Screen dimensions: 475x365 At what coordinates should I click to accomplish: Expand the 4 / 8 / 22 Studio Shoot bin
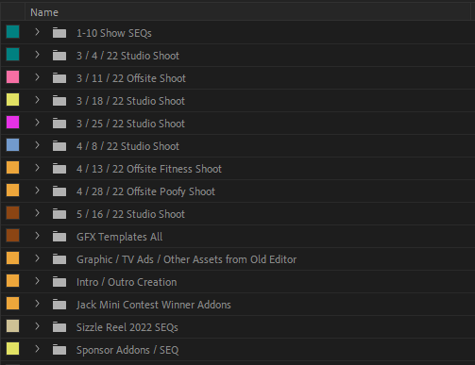[x=37, y=145]
